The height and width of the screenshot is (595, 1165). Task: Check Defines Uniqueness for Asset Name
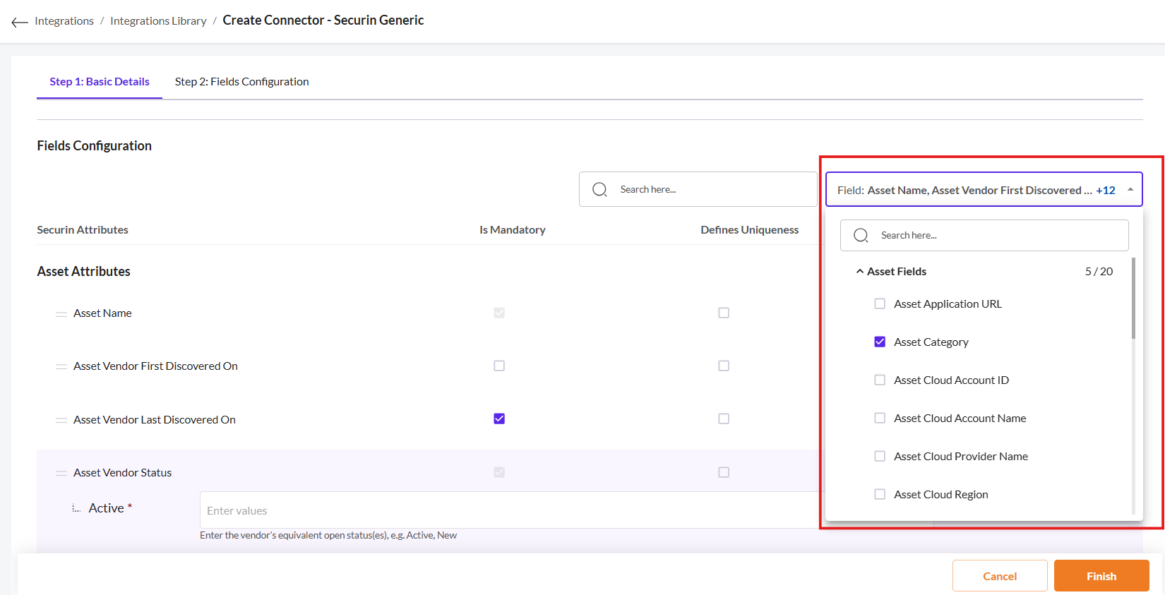724,313
